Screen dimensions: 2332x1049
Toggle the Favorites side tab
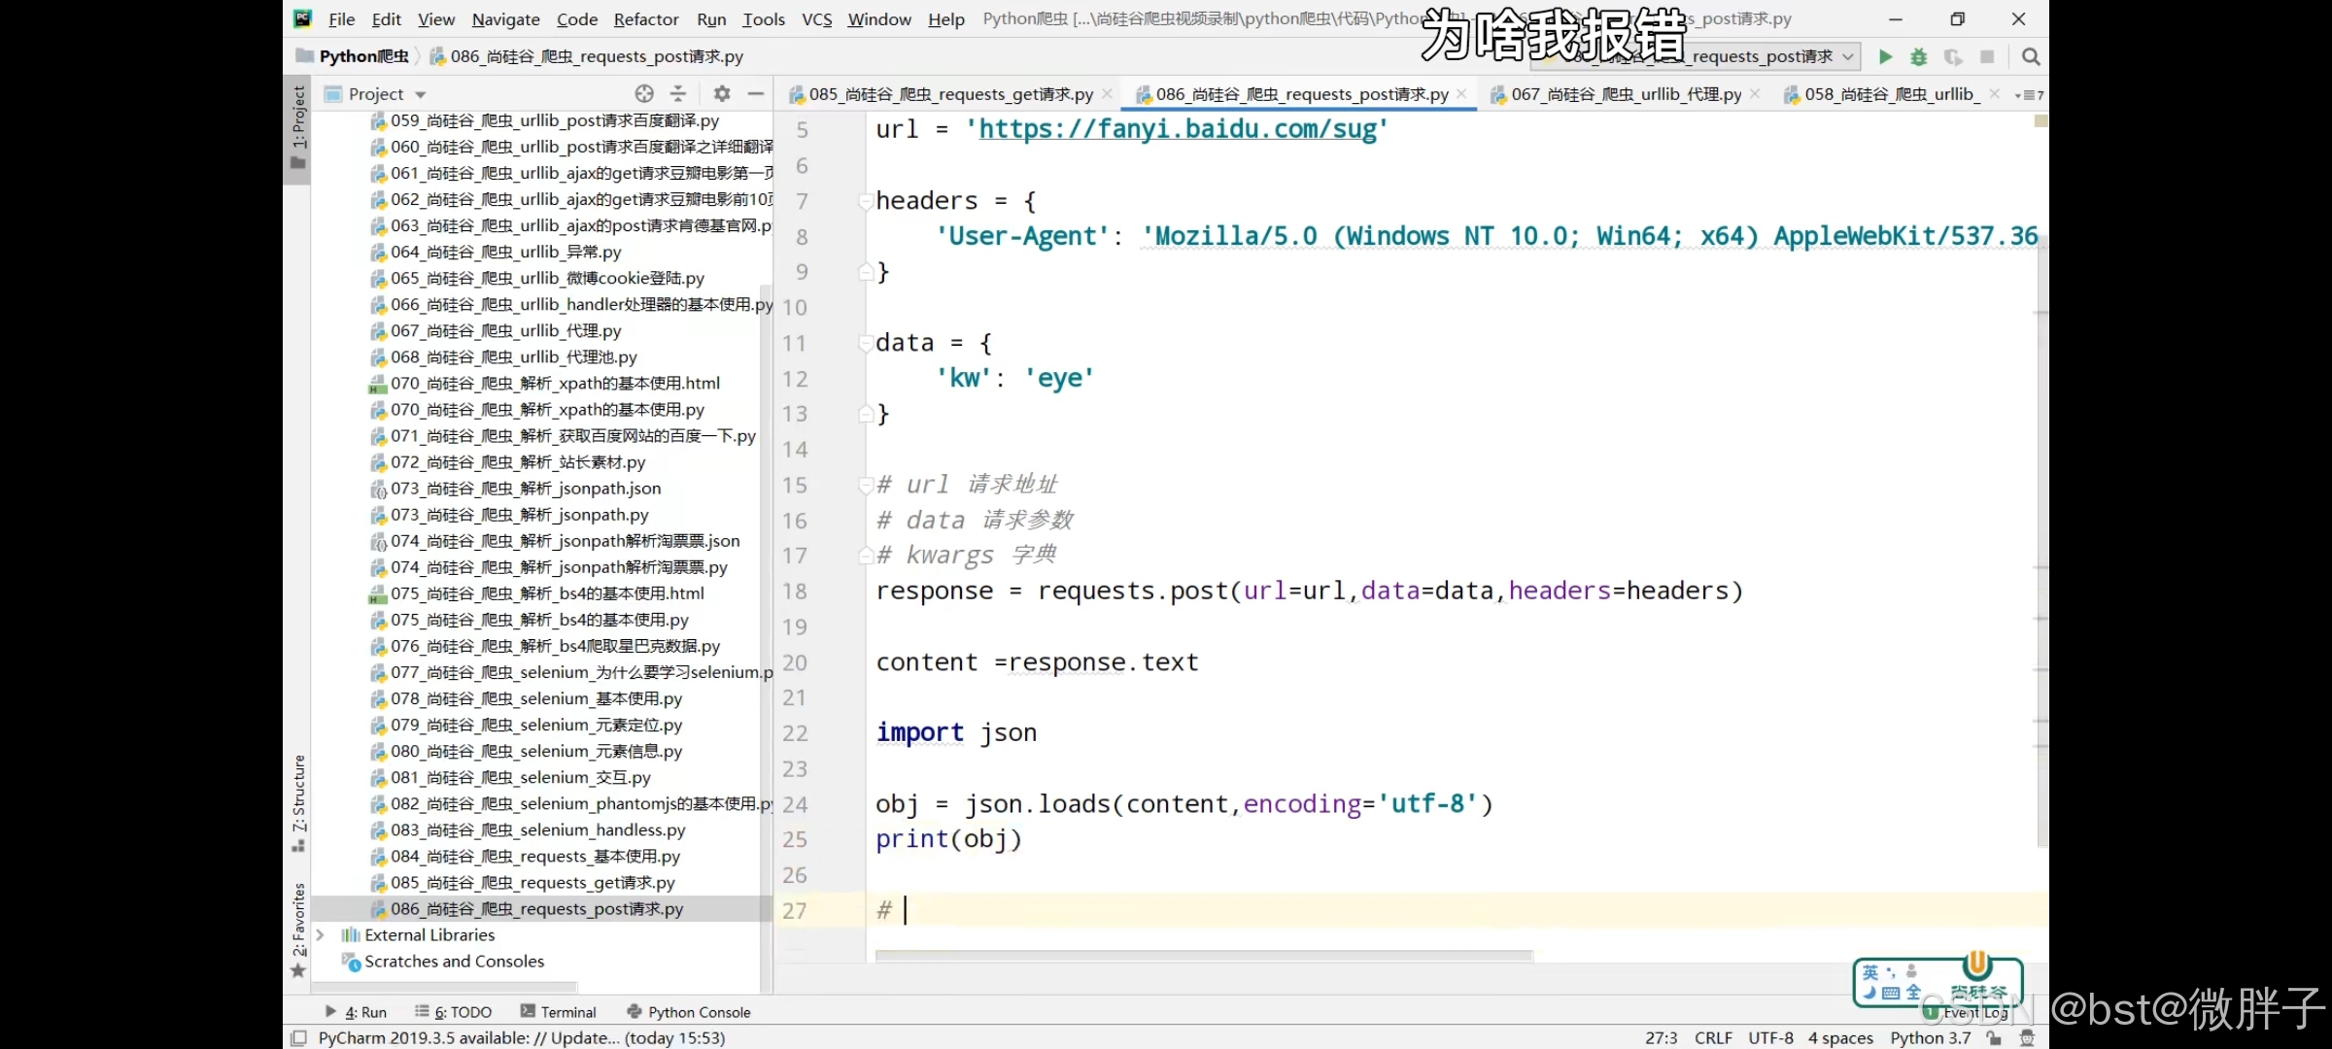pos(298,930)
